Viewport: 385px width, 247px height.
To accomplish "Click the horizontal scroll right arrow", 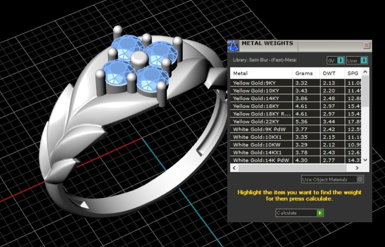I will coord(357,168).
